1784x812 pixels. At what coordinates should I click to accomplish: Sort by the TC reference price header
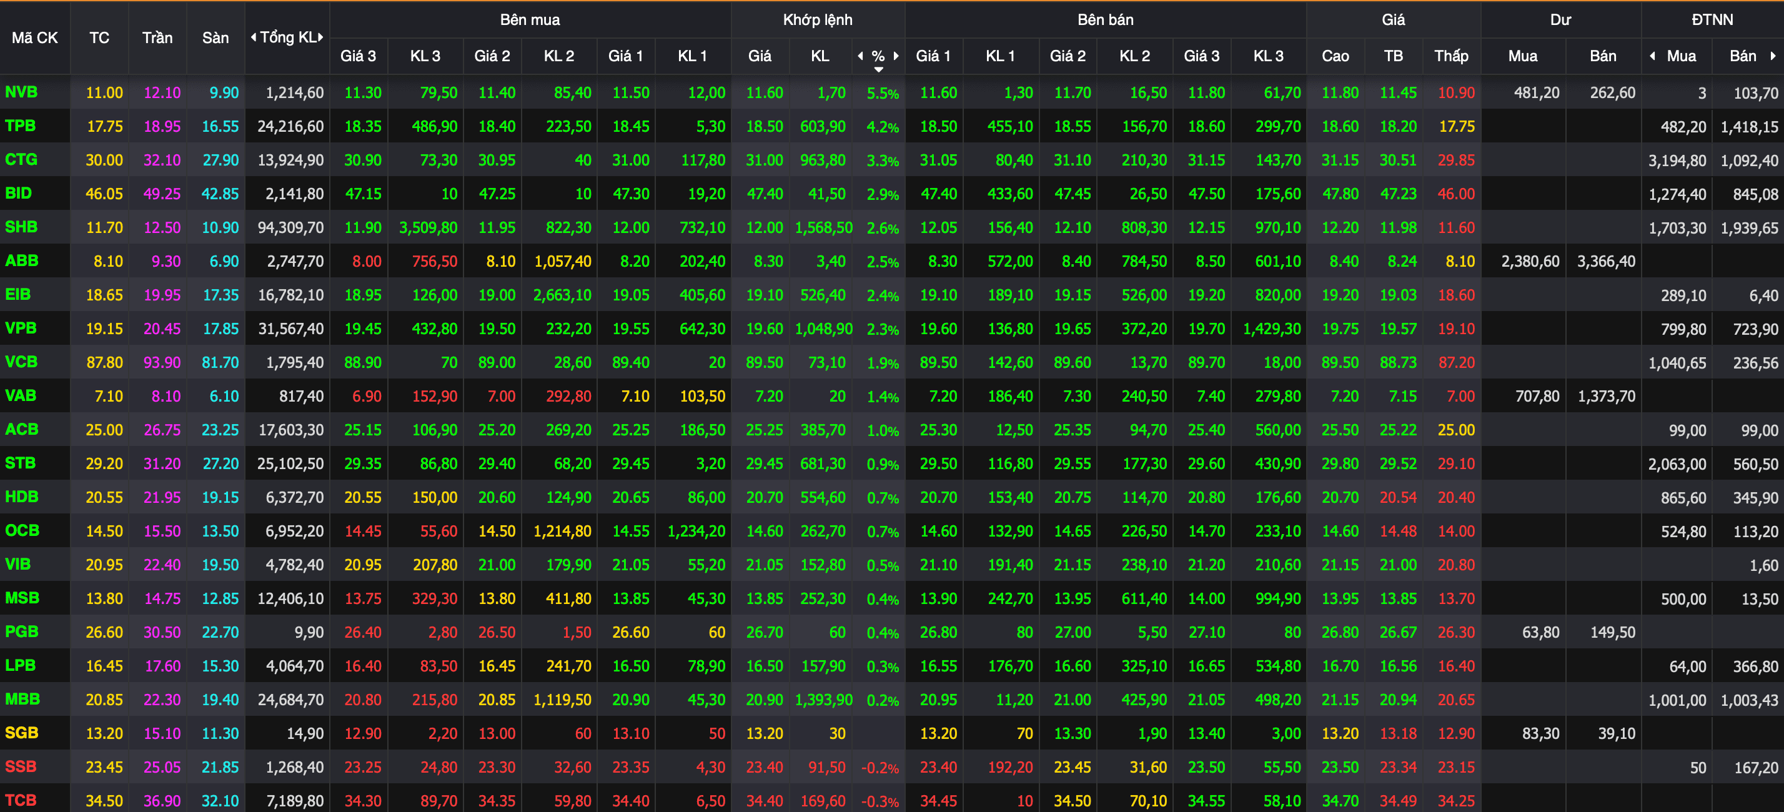(99, 38)
